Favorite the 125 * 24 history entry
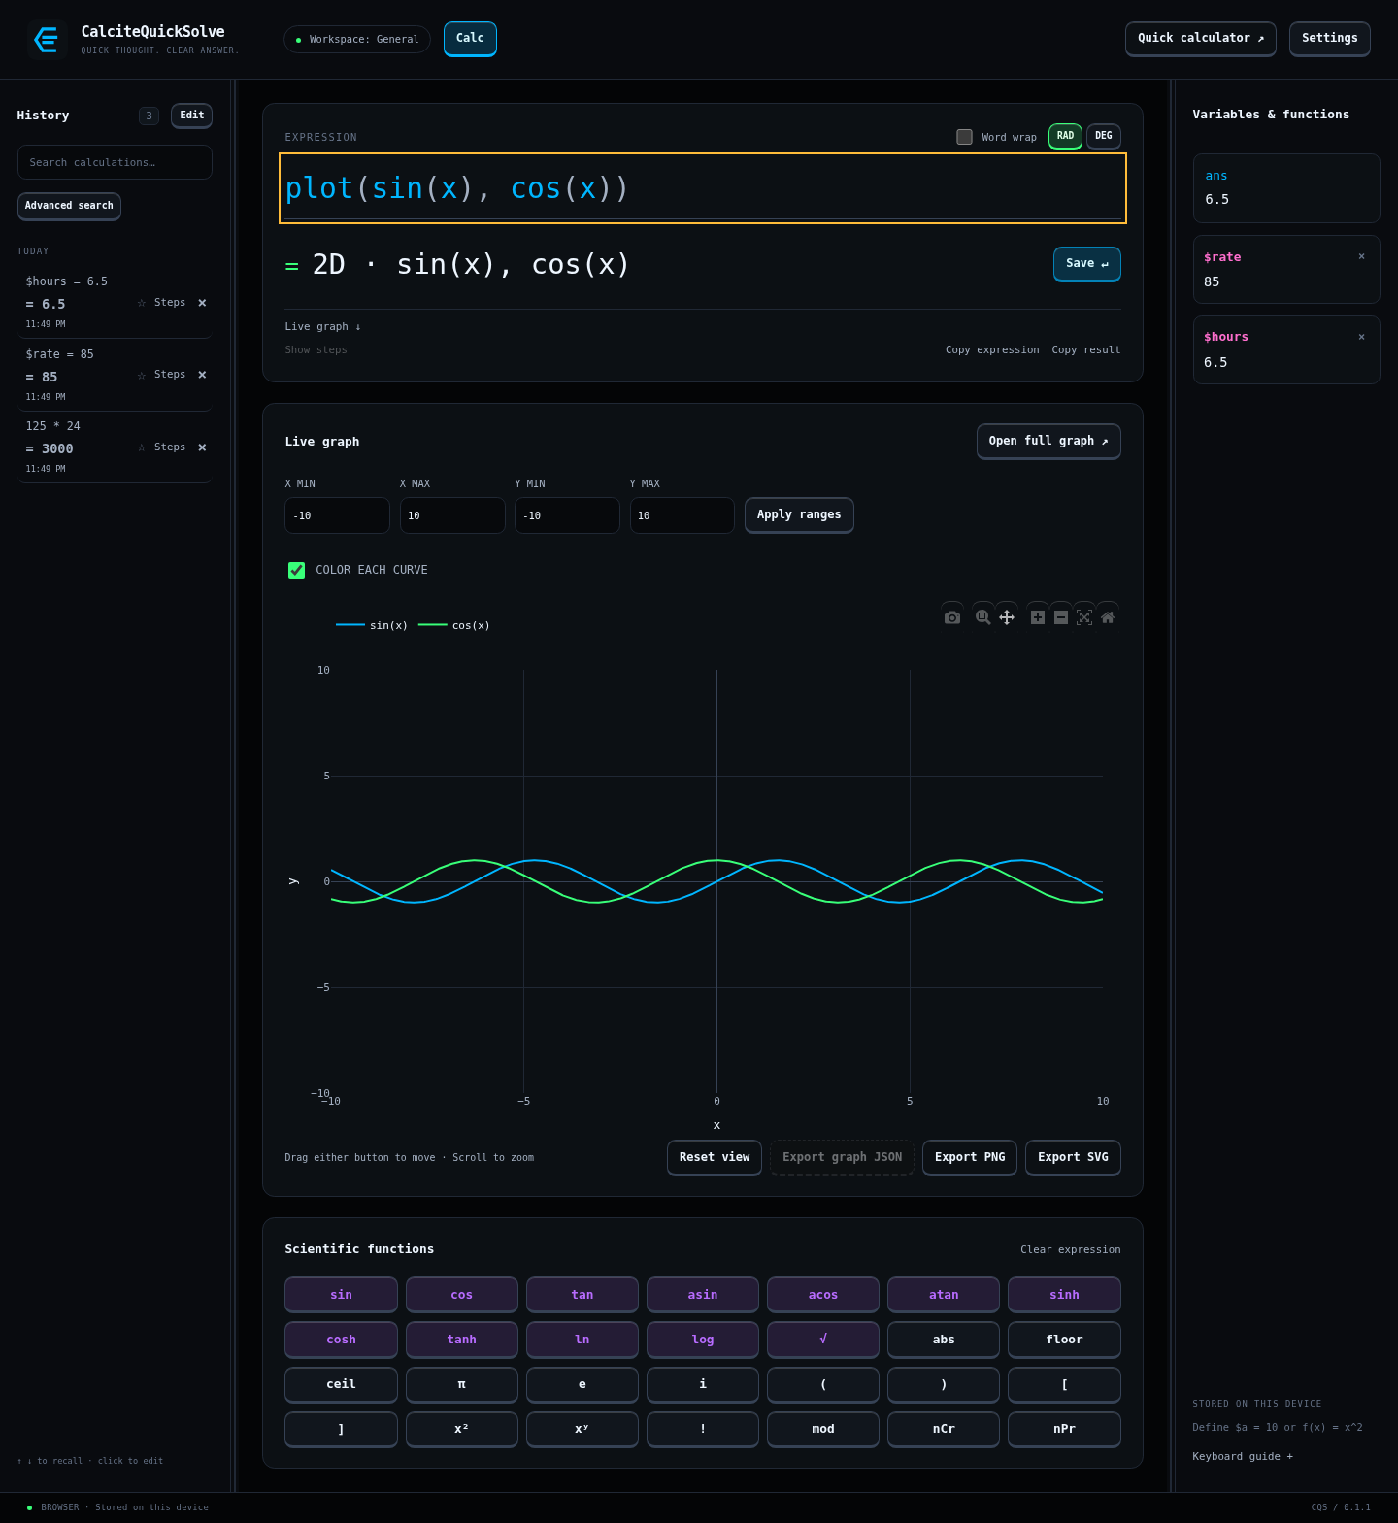This screenshot has width=1398, height=1523. (142, 447)
